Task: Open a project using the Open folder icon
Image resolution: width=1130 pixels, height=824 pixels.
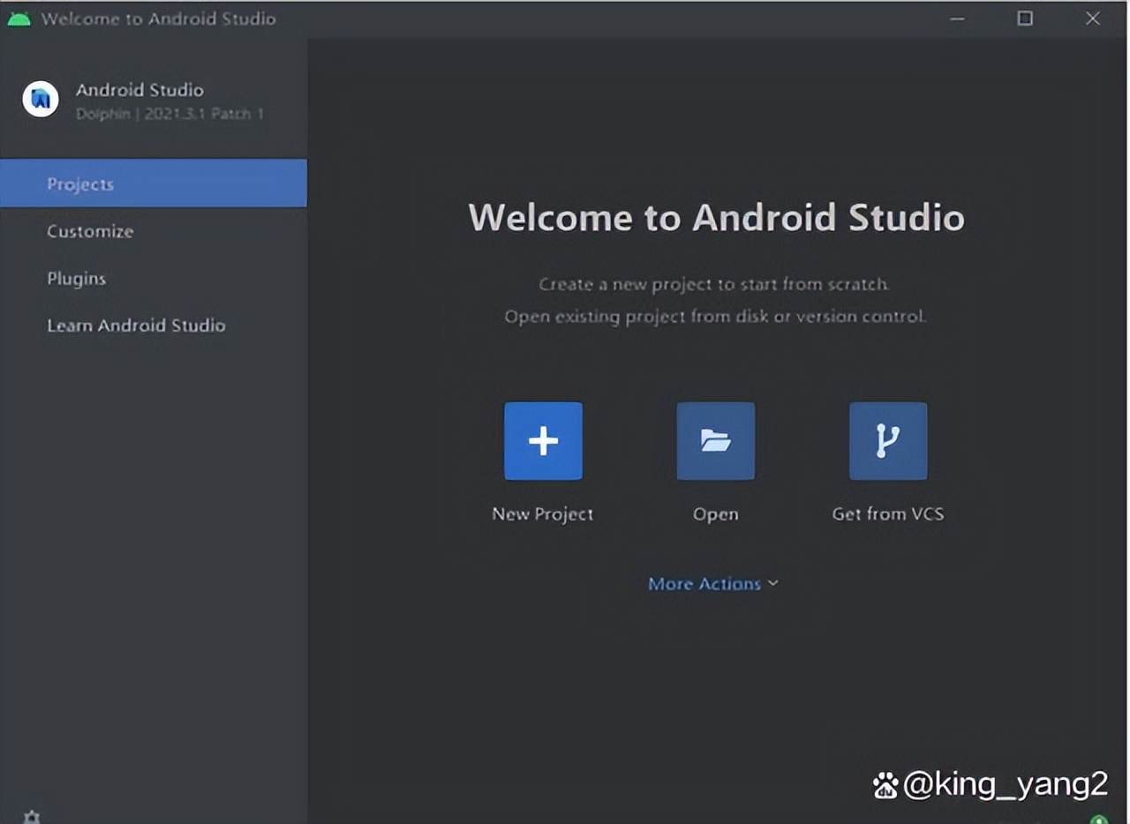Action: 715,440
